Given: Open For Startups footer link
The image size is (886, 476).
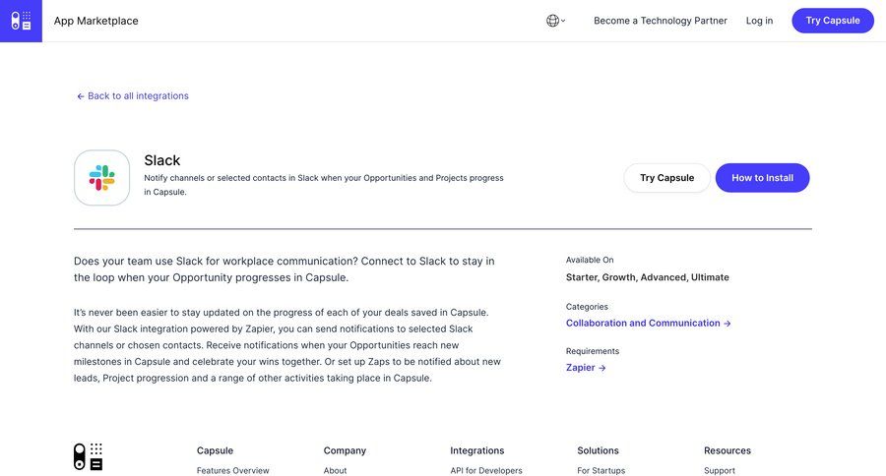Looking at the screenshot, I should 601,471.
